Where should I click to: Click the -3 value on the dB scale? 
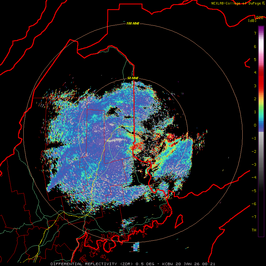254,165
